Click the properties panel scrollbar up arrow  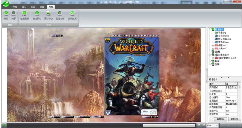click(x=239, y=84)
